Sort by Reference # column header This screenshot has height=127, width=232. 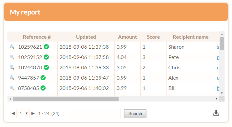[x=37, y=37]
